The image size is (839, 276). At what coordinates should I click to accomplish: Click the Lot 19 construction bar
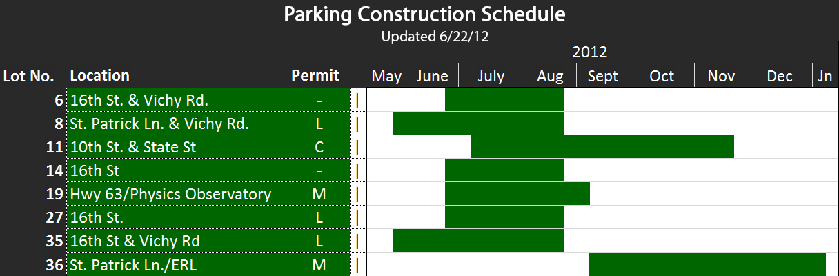[517, 194]
